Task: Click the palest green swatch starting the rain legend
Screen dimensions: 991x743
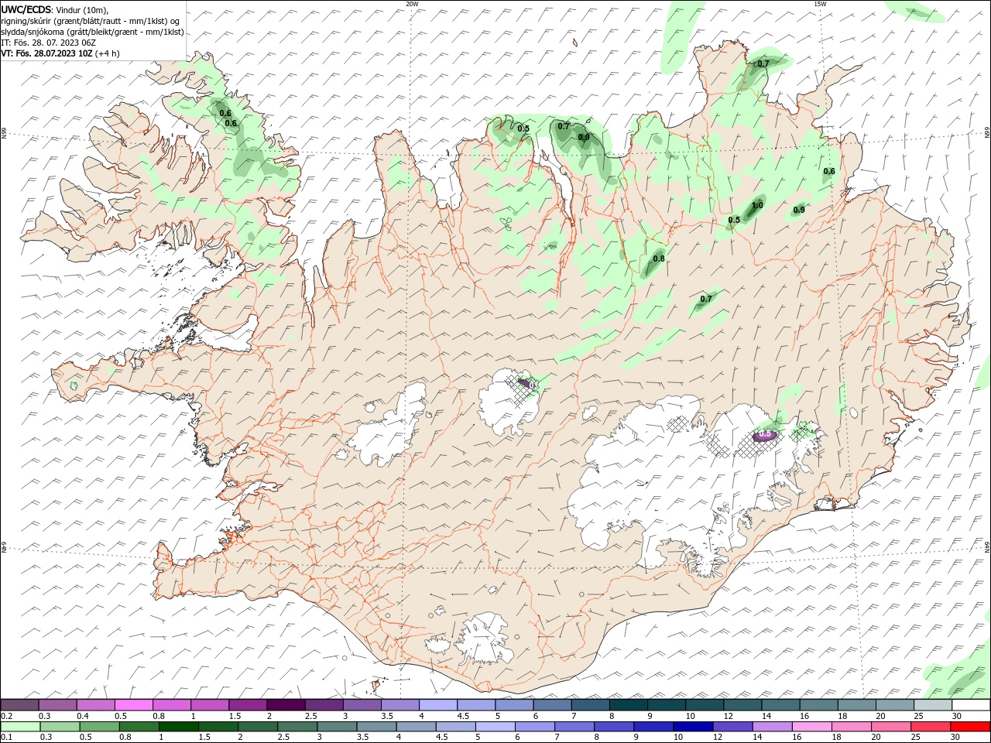Action: 19,727
